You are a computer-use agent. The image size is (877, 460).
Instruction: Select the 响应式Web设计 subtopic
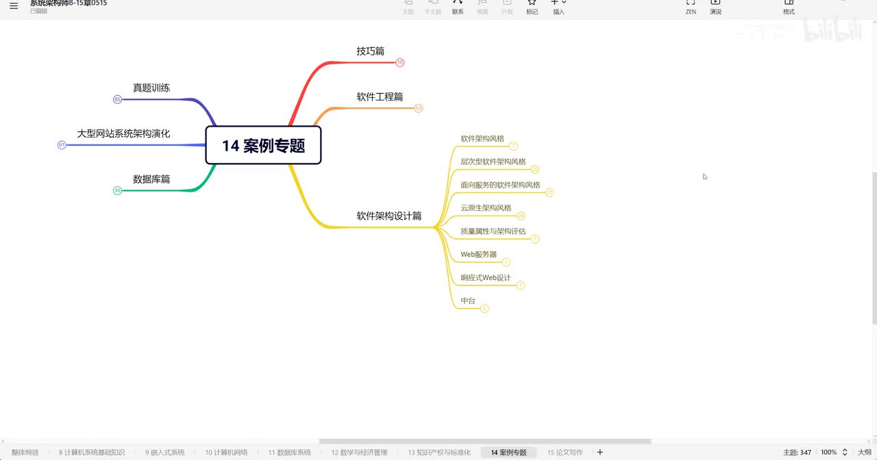click(486, 278)
